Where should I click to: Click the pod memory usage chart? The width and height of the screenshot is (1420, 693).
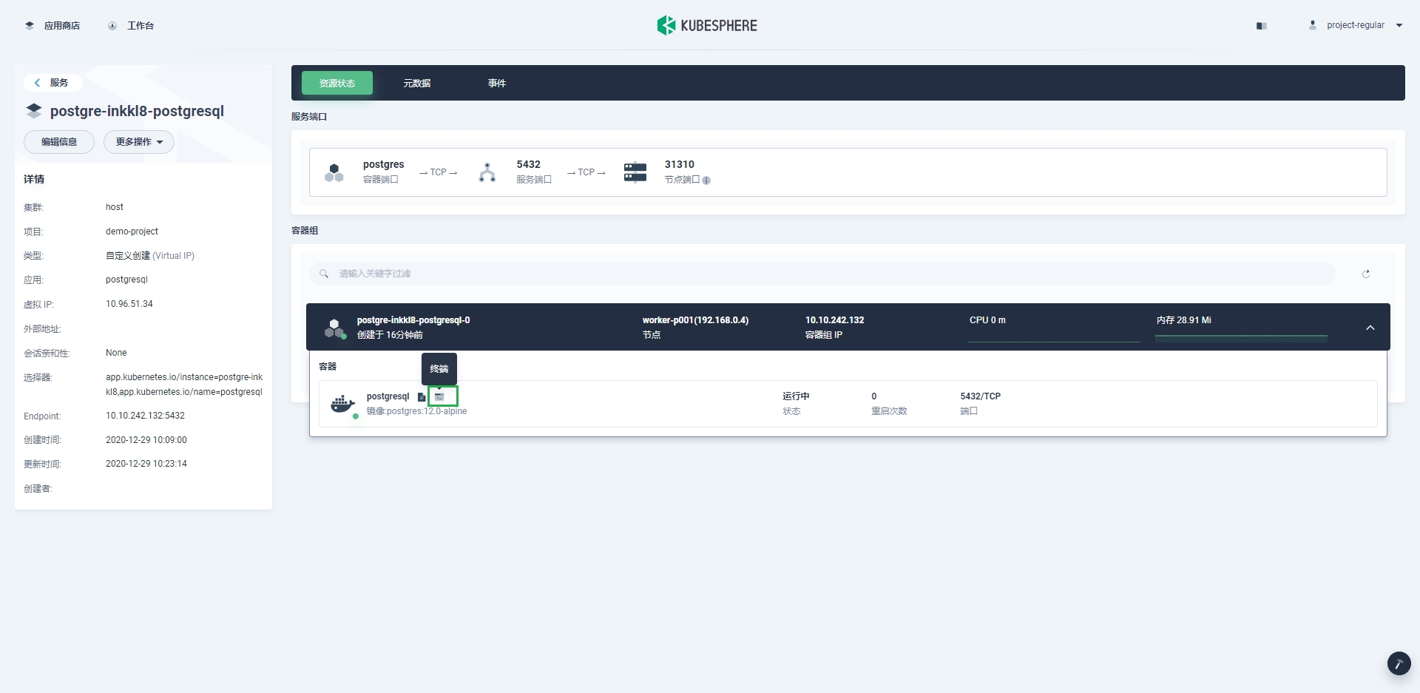1241,337
